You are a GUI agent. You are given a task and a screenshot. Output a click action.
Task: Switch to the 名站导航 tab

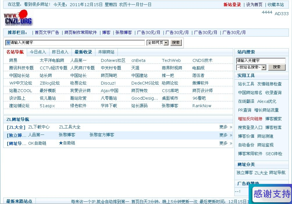(15, 52)
